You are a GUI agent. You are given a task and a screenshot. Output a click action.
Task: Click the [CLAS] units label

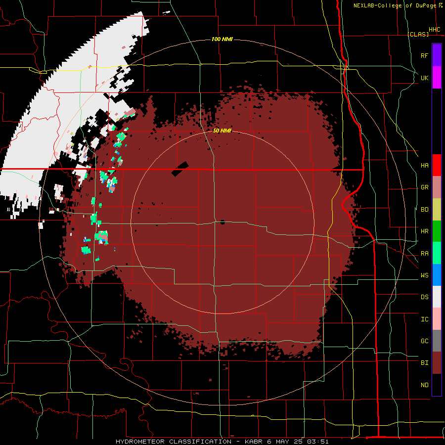[418, 34]
